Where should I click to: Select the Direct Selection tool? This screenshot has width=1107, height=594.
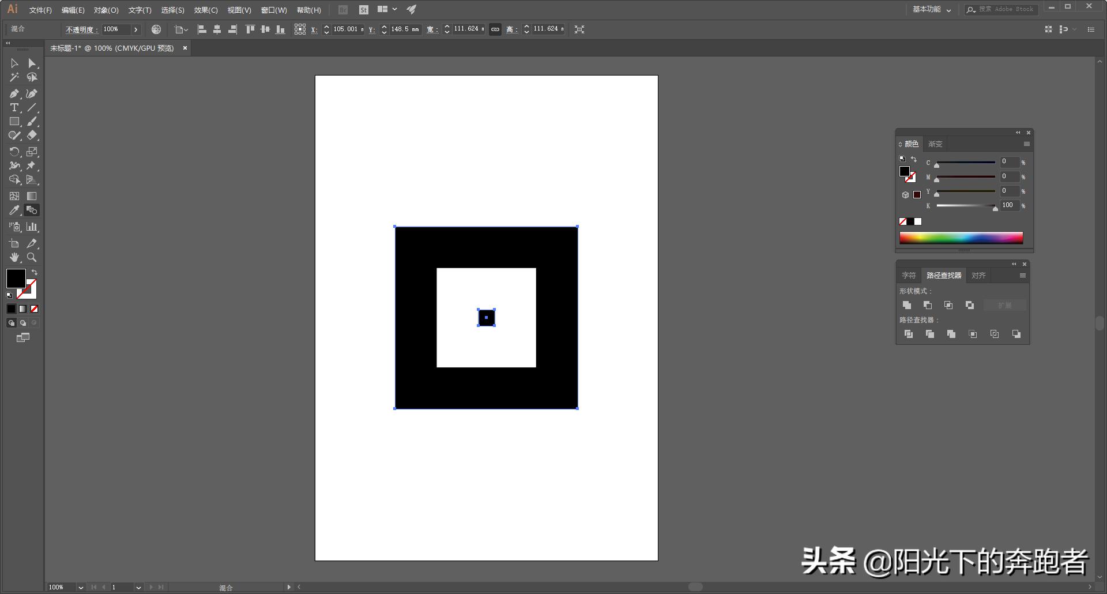click(32, 63)
